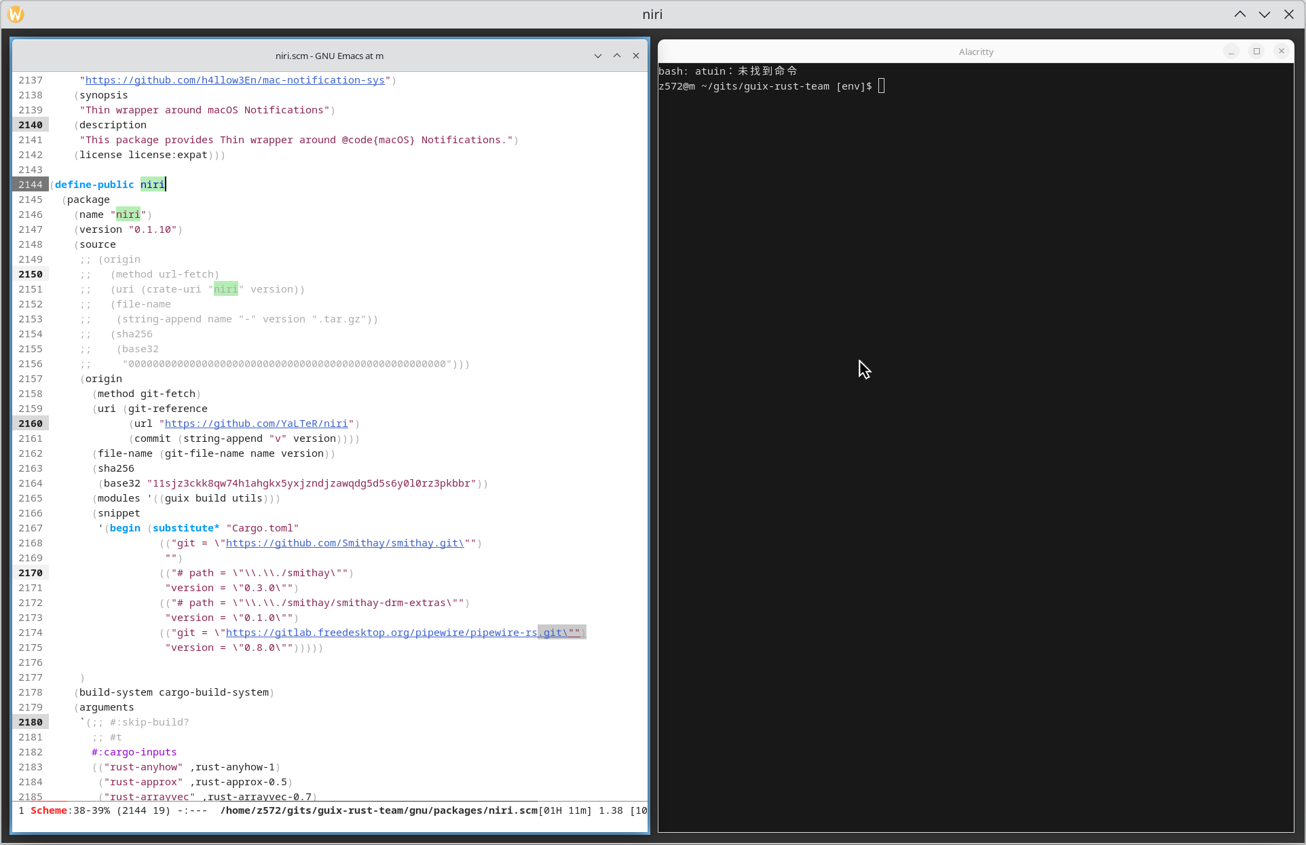This screenshot has height=845, width=1306.
Task: Click the version string "0.1.10"
Action: (x=153, y=229)
